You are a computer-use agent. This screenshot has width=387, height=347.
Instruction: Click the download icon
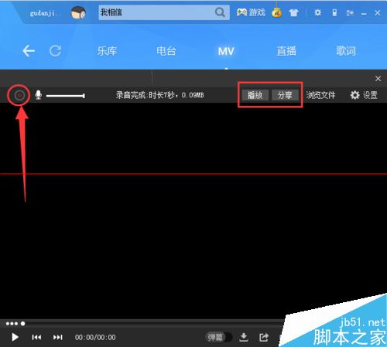pos(244,337)
